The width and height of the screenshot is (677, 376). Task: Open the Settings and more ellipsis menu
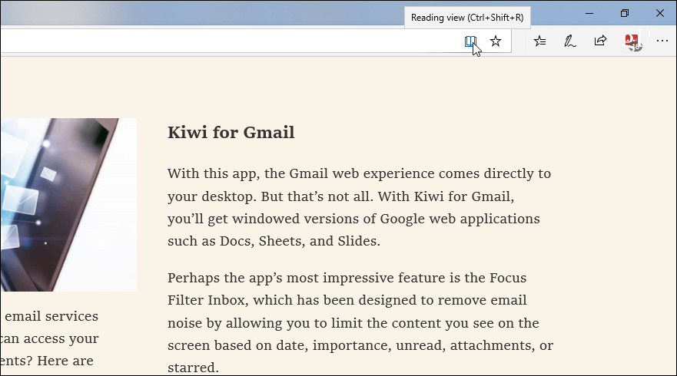[662, 41]
